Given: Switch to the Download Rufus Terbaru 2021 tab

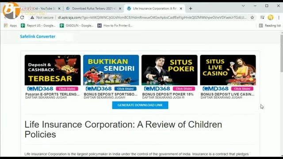Looking at the screenshot, I should click(93, 8).
